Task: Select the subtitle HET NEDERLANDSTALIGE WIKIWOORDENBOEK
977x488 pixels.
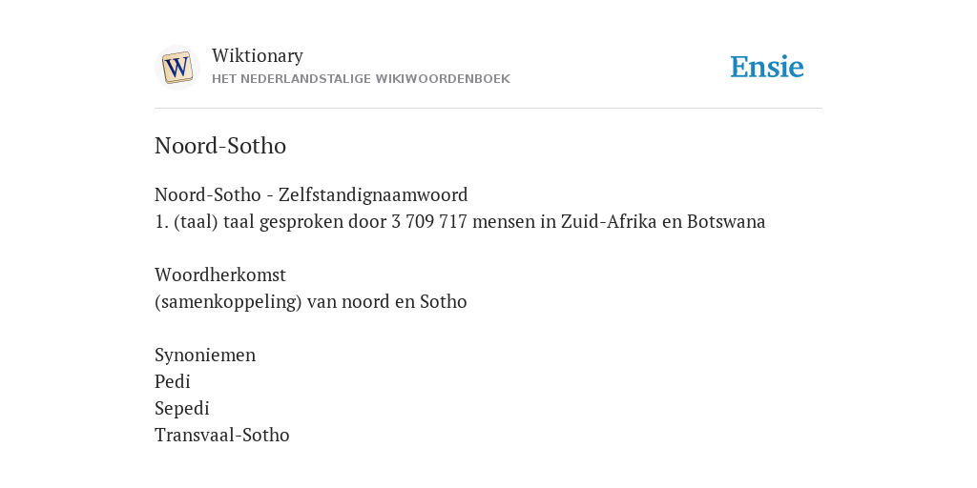Action: coord(361,79)
